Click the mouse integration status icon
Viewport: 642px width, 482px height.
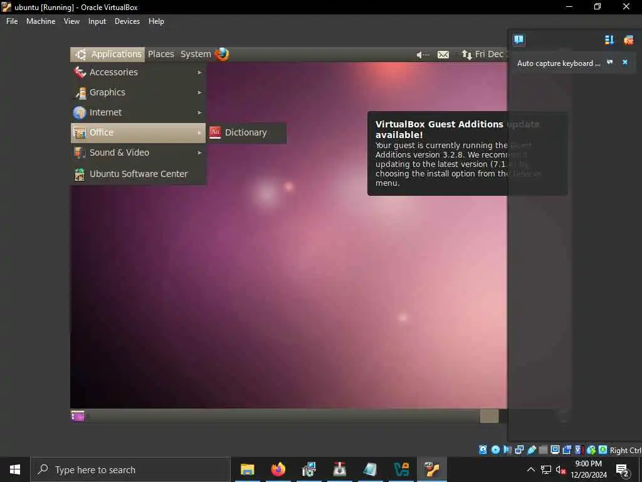pyautogui.click(x=591, y=450)
